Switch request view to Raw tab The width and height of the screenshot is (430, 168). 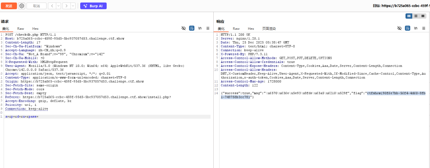coord(21,29)
